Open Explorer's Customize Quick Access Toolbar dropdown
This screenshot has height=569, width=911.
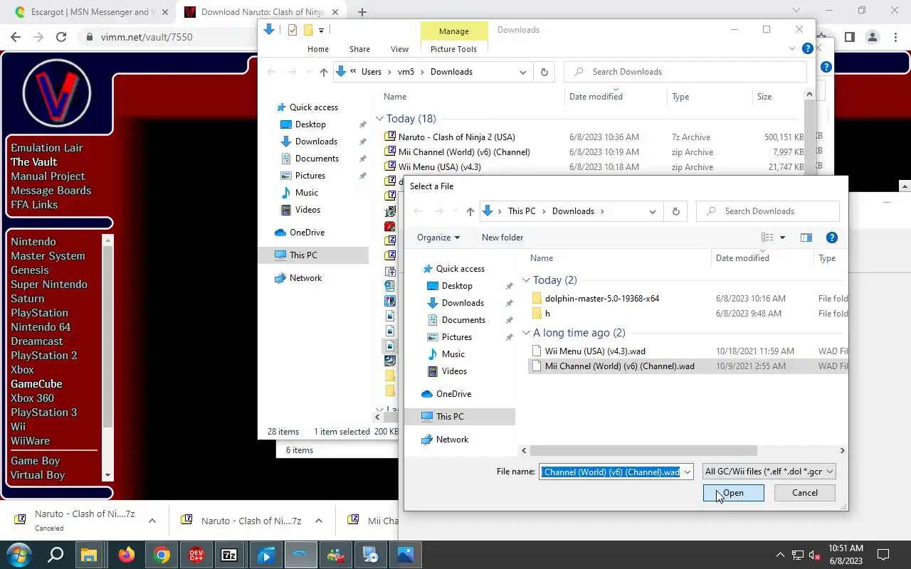coord(322,30)
